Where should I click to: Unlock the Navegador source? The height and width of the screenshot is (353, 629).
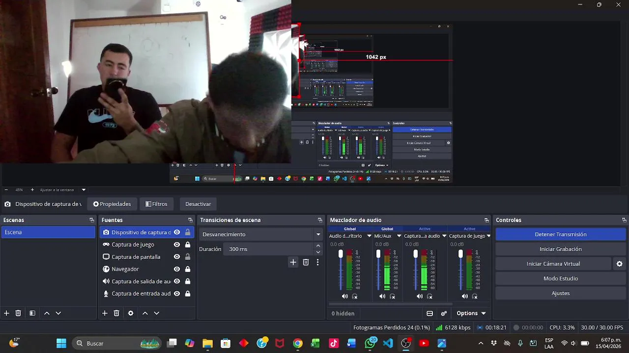187,269
